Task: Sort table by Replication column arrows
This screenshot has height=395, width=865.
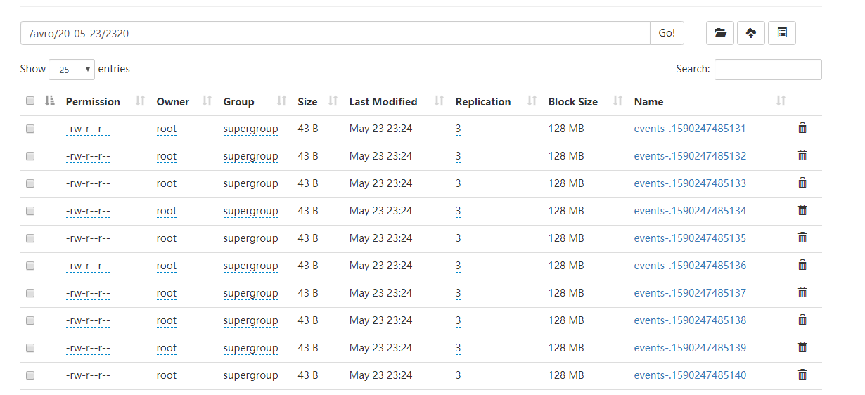Action: [532, 101]
